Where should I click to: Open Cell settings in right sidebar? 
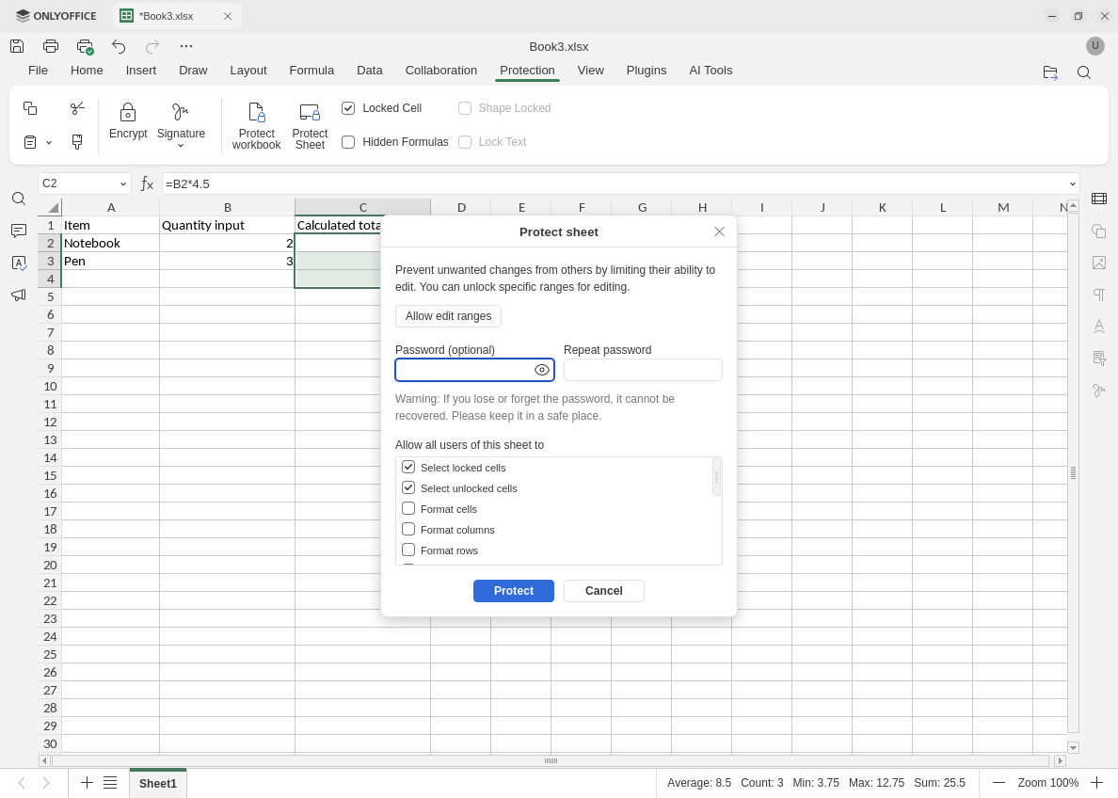pos(1099,199)
